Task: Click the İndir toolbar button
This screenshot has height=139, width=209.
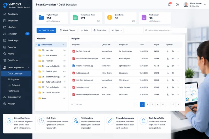Action: [x=84, y=30]
